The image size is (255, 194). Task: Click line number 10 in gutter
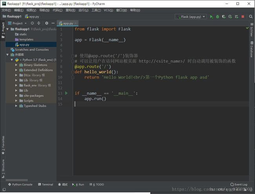(60, 77)
